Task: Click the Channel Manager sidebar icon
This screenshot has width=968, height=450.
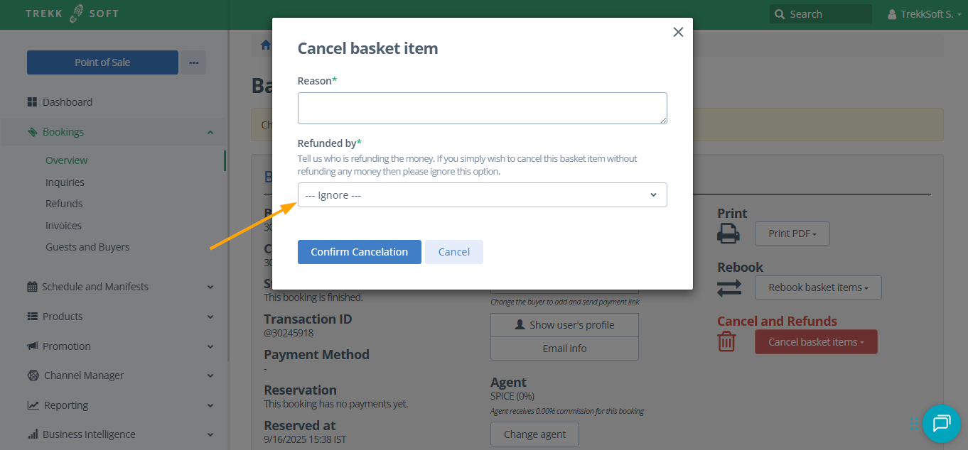Action: pos(33,375)
